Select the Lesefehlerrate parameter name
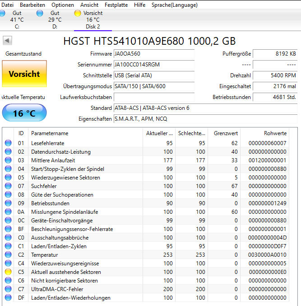The image size is (301, 306). (x=47, y=143)
